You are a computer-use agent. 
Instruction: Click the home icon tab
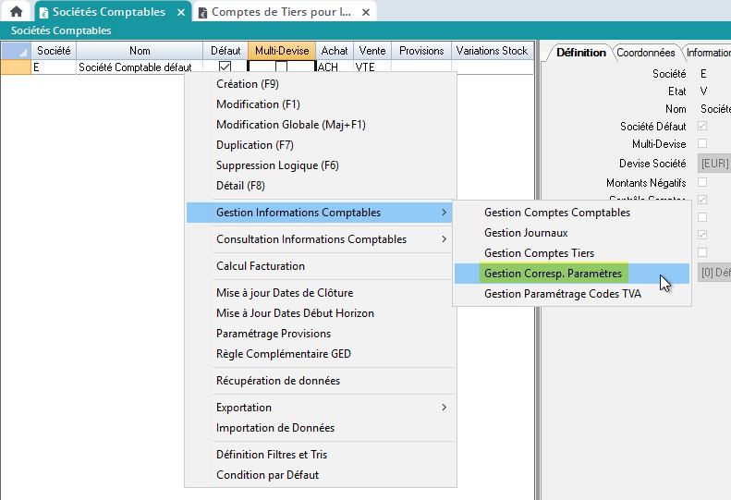16,12
